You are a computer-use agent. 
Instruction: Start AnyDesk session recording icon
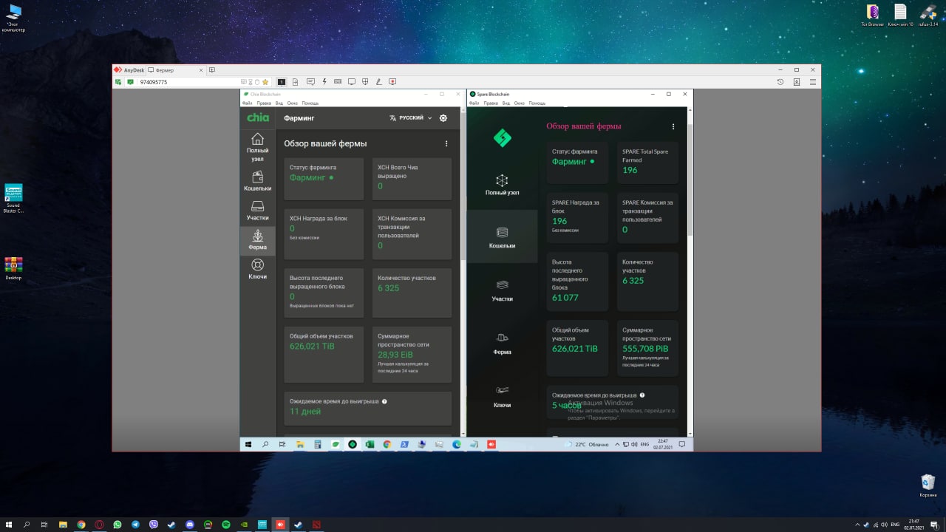tap(392, 81)
